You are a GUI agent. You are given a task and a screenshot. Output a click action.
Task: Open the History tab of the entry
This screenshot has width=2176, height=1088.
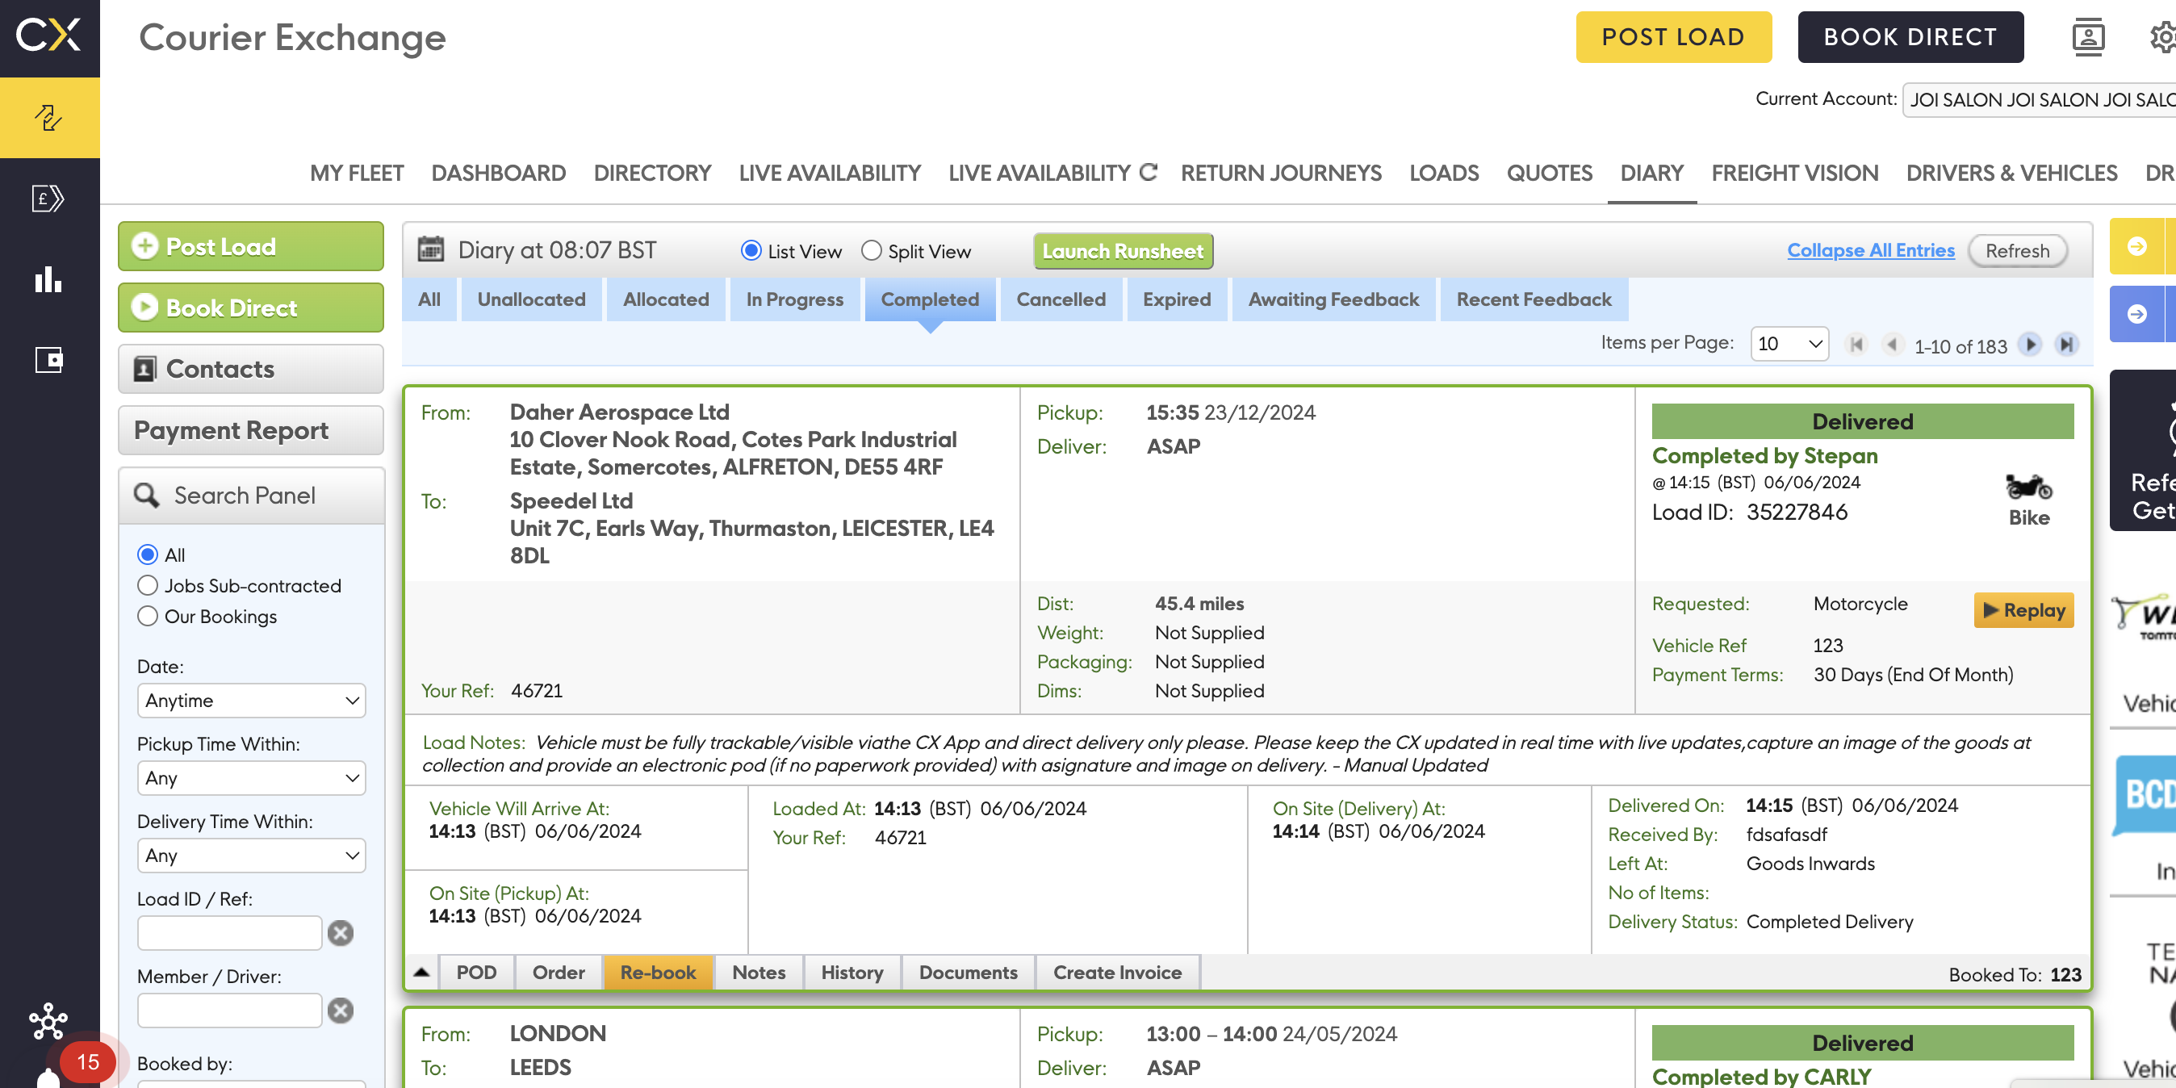click(852, 973)
